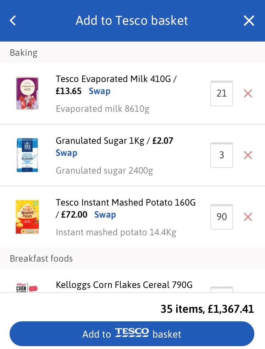The width and height of the screenshot is (265, 349).
Task: Swap the Tesco Evaporated Milk product
Action: pyautogui.click(x=99, y=91)
